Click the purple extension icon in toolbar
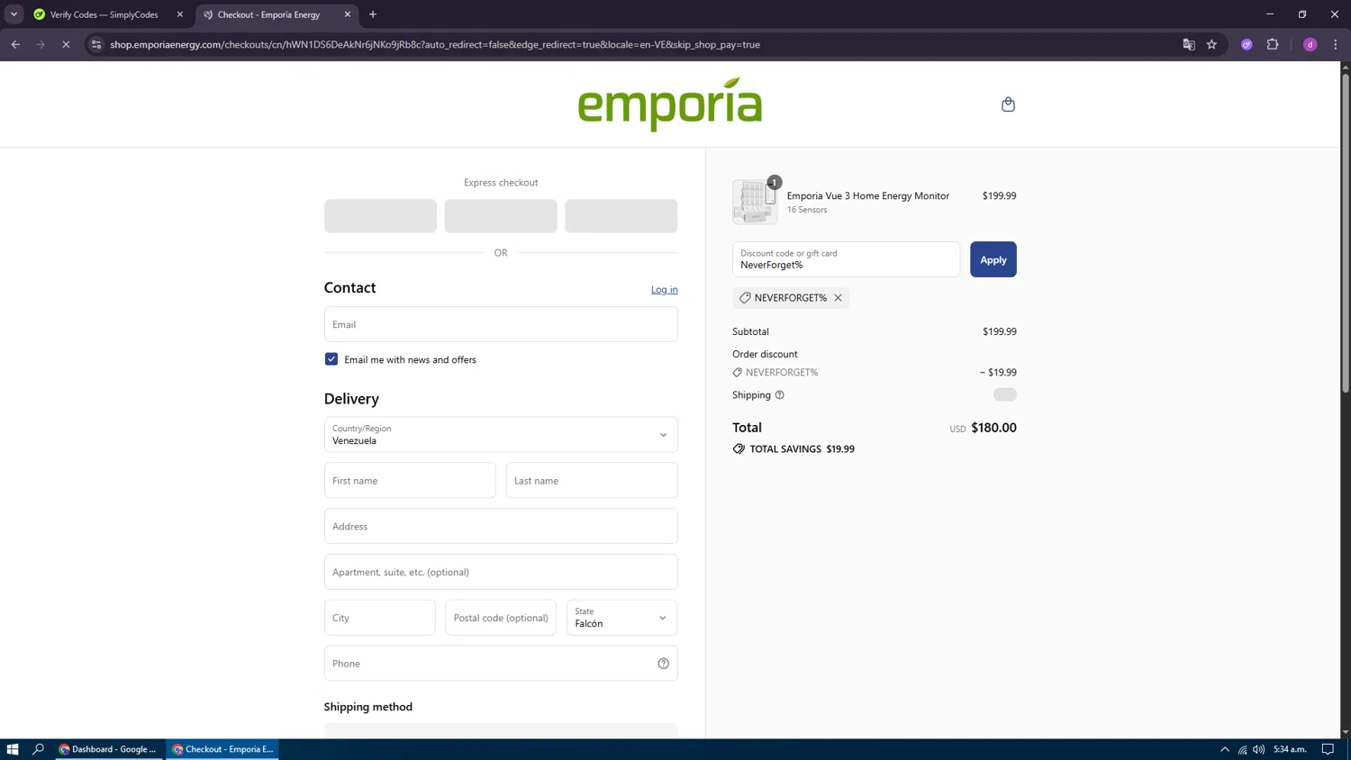The height and width of the screenshot is (760, 1351). tap(1247, 44)
